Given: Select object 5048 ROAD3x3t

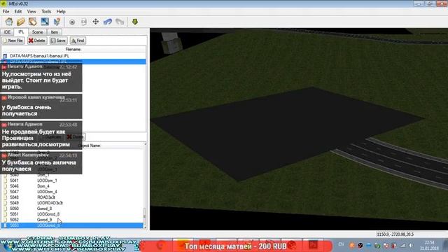Looking at the screenshot, I should [x=72, y=197].
